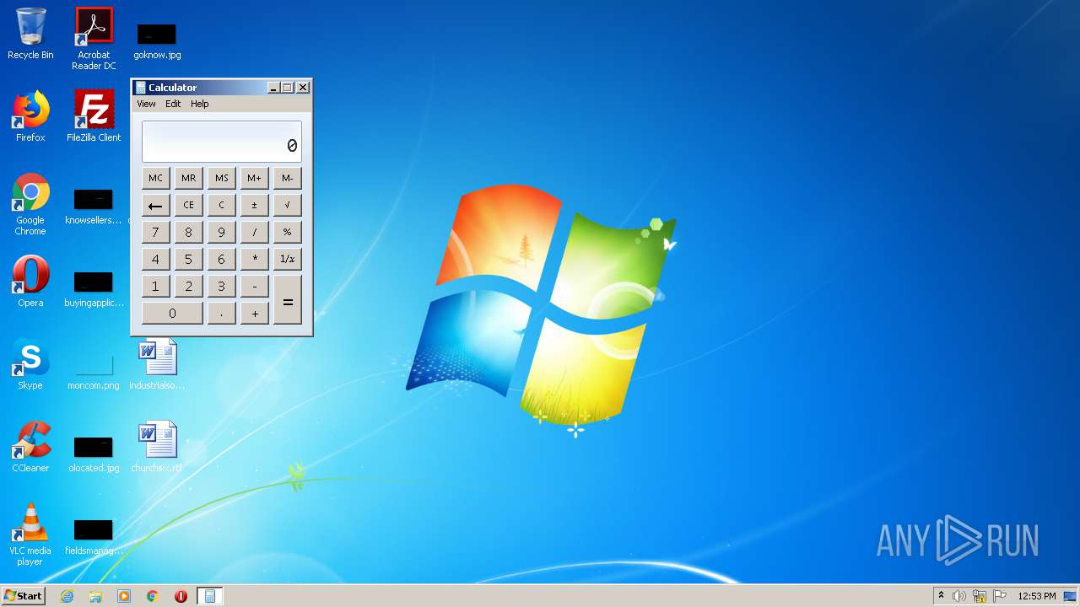The image size is (1080, 607).
Task: Launch Acrobat Reader DC shortcut
Action: coord(94,39)
